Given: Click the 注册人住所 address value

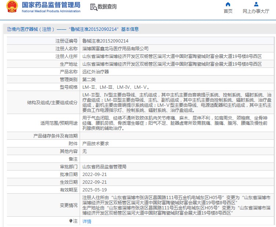Looking at the screenshot, I should (172, 56).
